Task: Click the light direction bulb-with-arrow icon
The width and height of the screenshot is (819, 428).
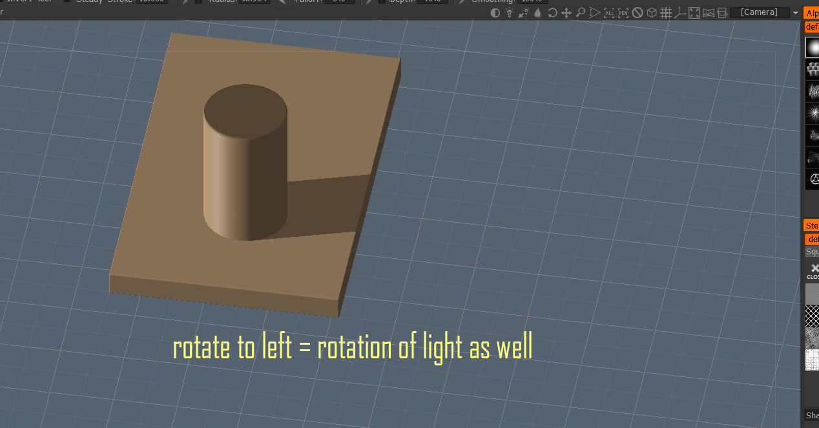Action: (x=524, y=13)
